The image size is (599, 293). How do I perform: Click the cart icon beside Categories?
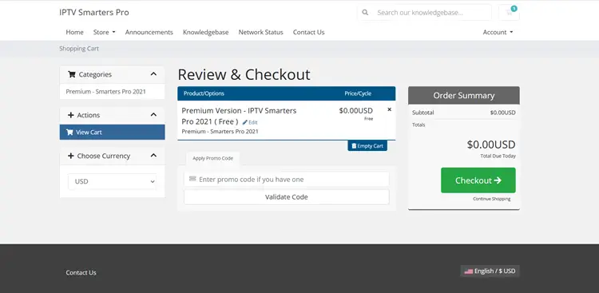71,74
